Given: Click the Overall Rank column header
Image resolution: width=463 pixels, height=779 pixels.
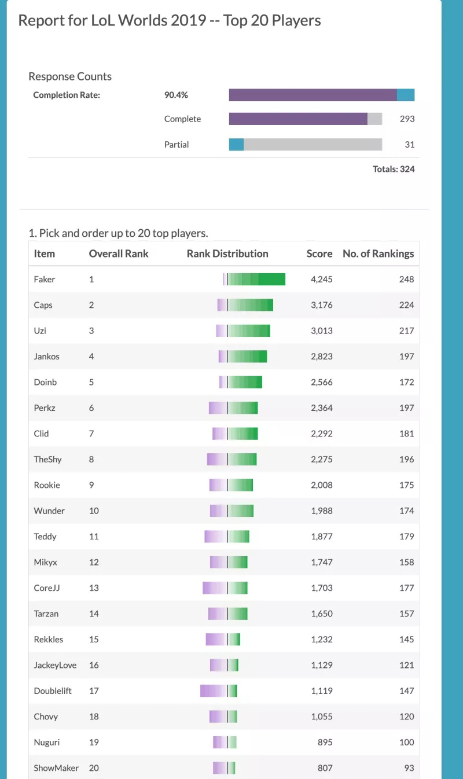Looking at the screenshot, I should (x=119, y=253).
